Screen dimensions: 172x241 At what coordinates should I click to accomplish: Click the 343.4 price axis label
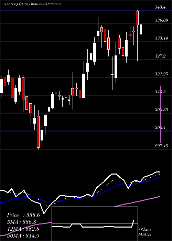[160, 7]
